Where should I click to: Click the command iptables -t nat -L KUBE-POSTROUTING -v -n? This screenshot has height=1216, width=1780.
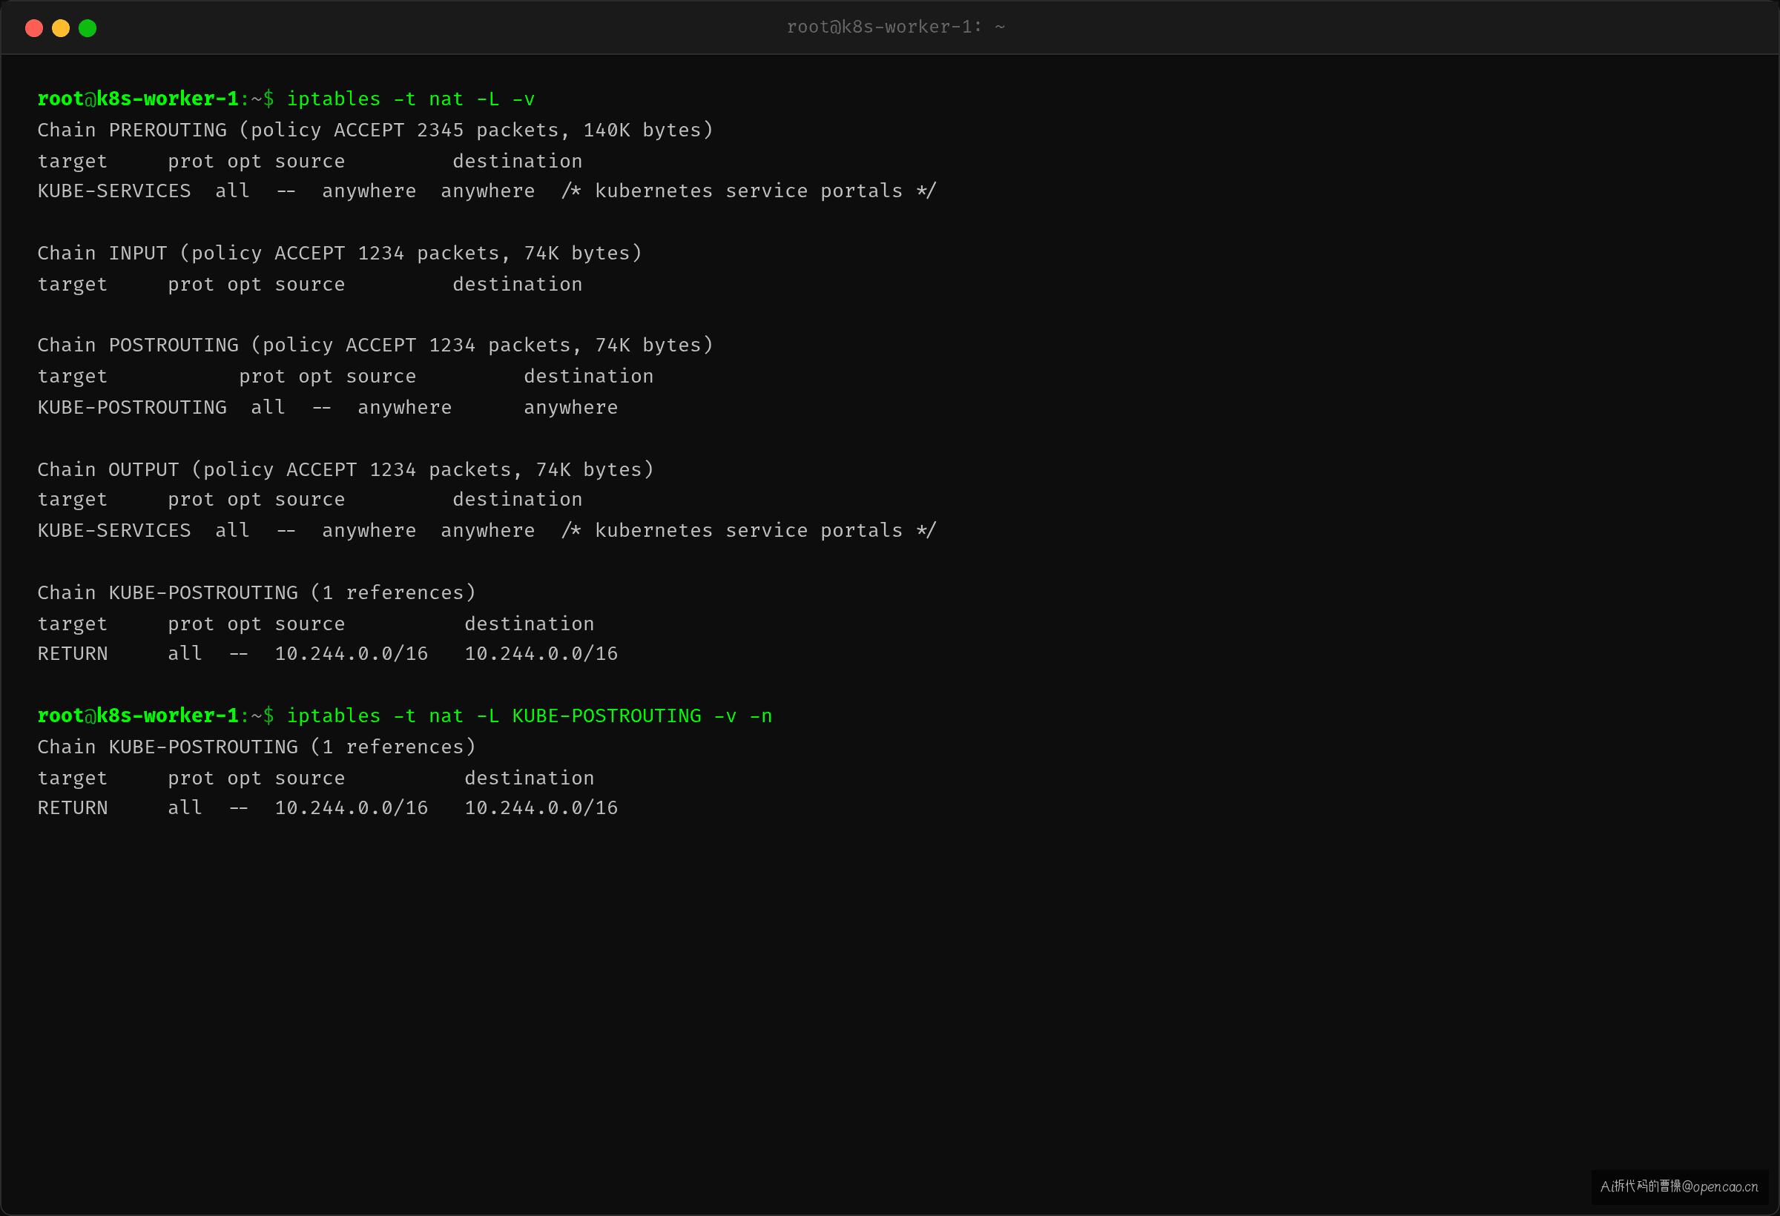coord(530,716)
